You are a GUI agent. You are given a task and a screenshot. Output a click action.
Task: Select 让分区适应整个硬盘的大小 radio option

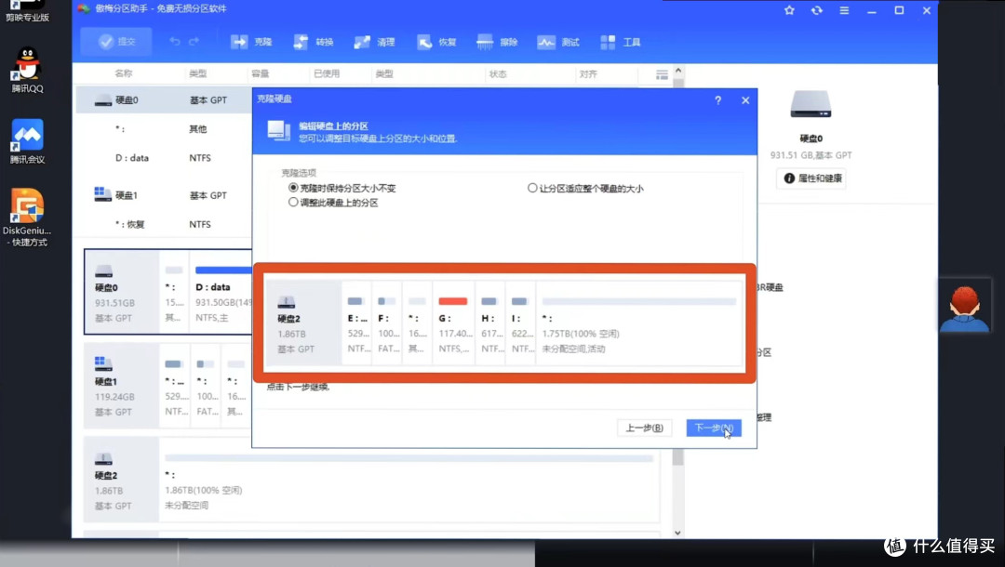[x=585, y=188]
